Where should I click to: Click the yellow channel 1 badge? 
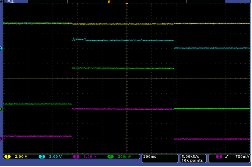[x=8, y=157]
